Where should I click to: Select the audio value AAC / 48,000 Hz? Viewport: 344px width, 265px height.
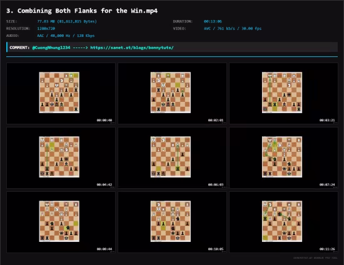[x=66, y=36]
